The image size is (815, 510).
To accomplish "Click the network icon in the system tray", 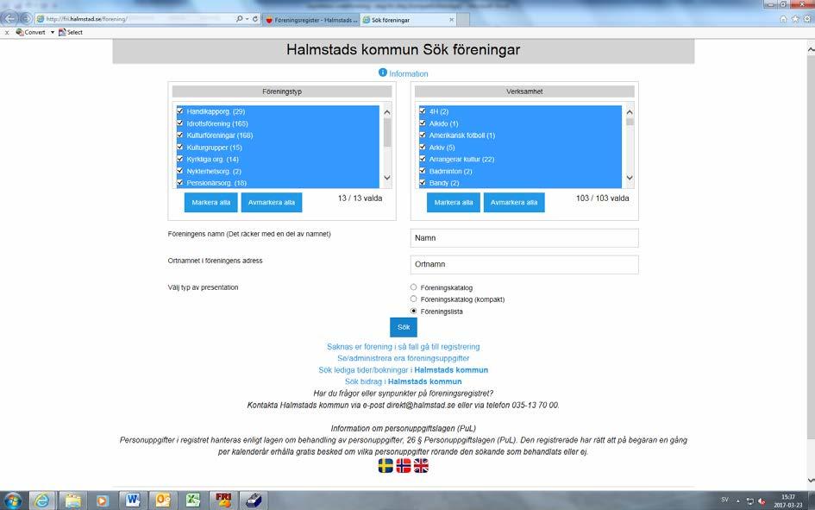I will pos(750,501).
